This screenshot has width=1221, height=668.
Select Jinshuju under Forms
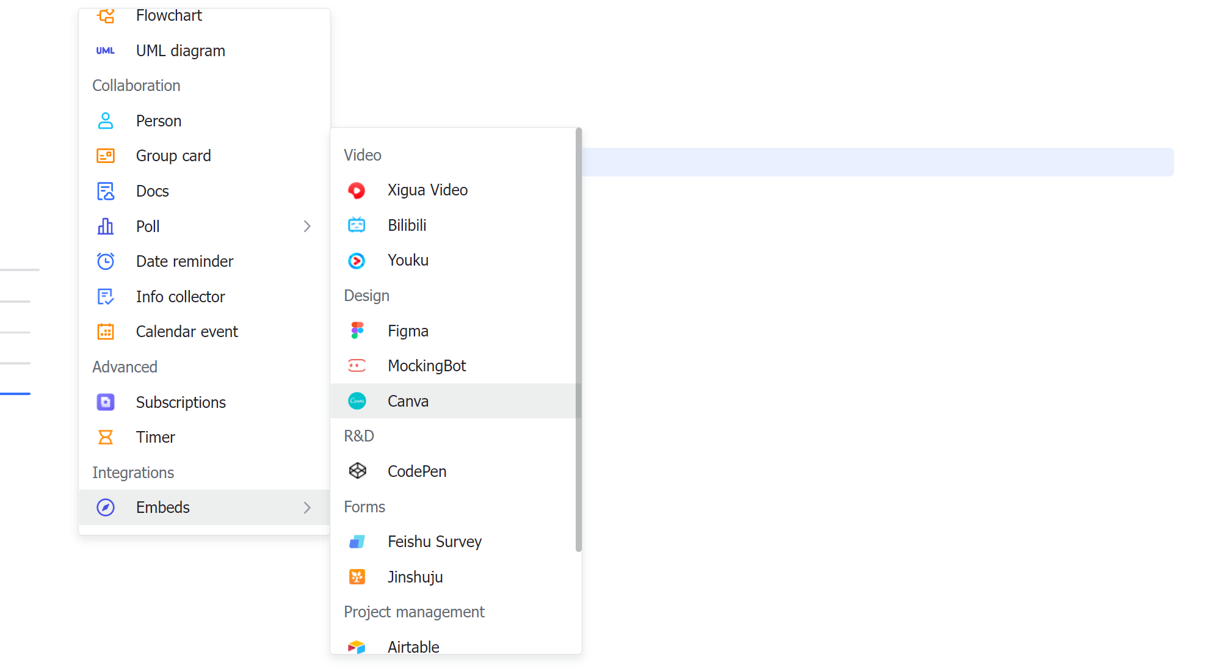tap(415, 576)
